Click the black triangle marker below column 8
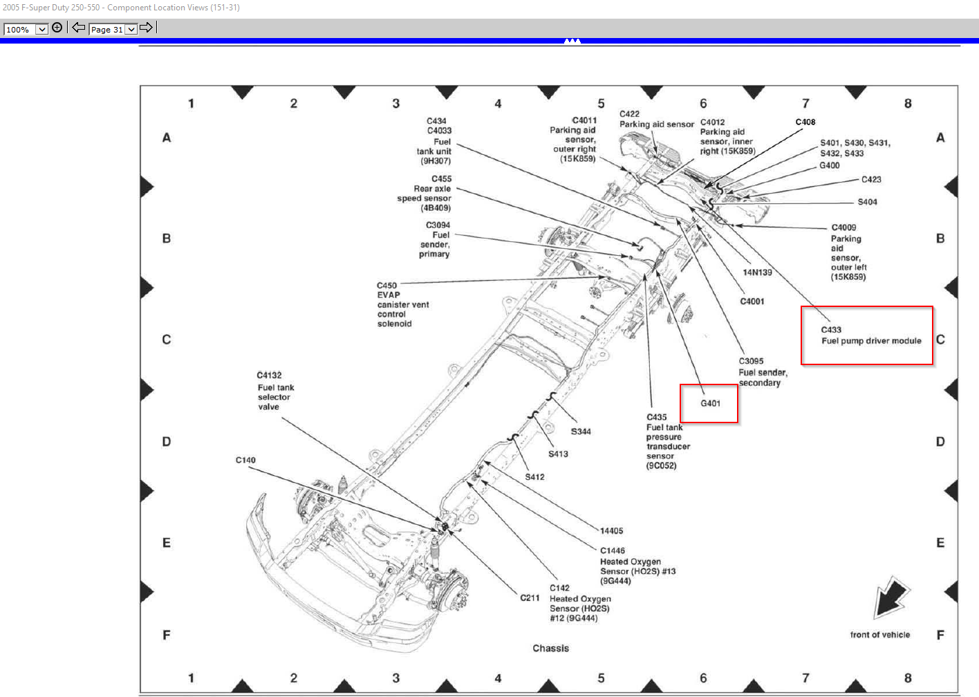 pos(855,688)
